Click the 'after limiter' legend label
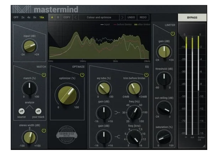The height and width of the screenshot is (151, 214). point(144,24)
